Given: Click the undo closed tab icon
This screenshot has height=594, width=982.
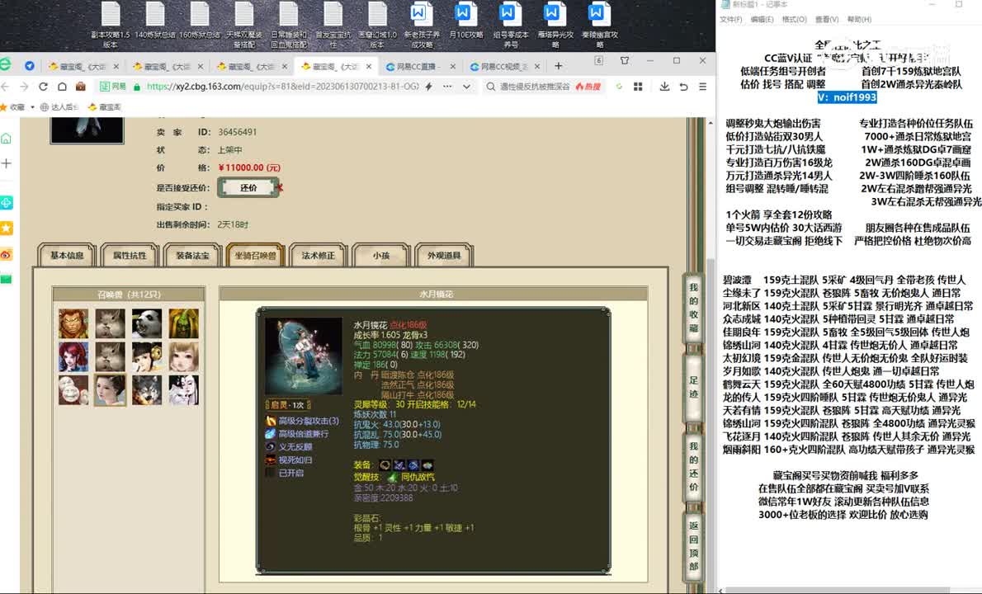Looking at the screenshot, I should [684, 87].
